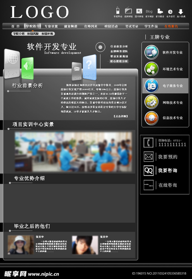Click the 职业发展规划 banner link
Viewport: 192px width, 279px height.
pyautogui.click(x=119, y=56)
